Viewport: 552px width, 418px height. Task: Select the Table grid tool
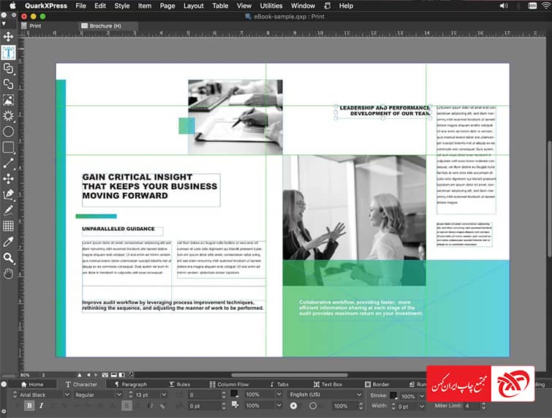8,226
